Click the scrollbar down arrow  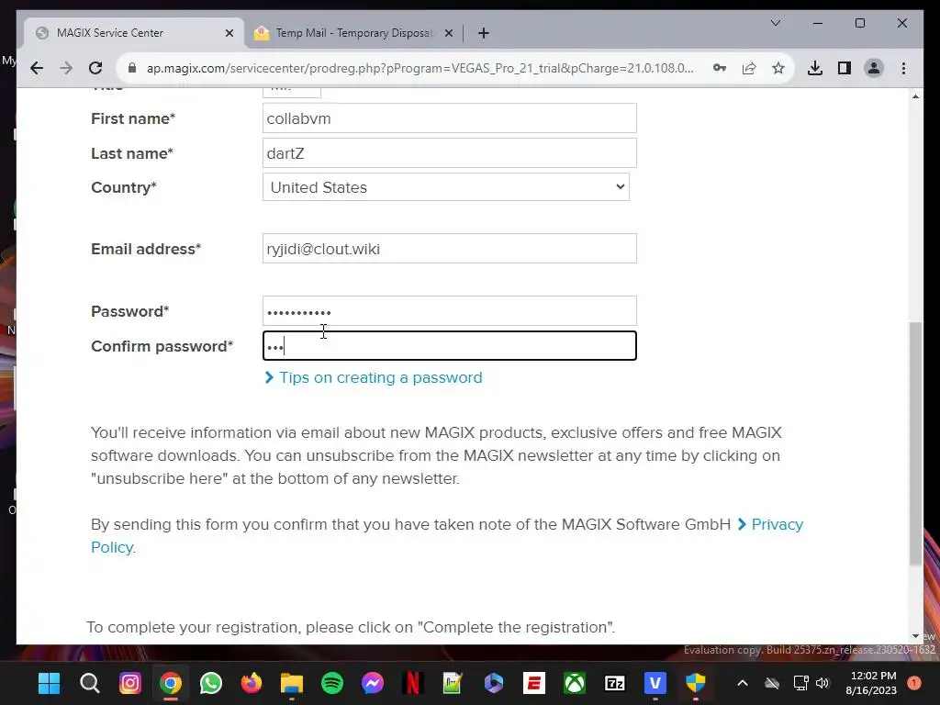tap(915, 636)
